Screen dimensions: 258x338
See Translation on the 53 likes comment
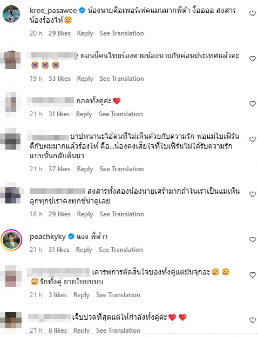coord(121,79)
